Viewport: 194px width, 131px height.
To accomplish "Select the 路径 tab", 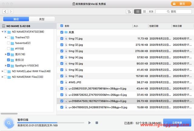I will click(16, 19).
